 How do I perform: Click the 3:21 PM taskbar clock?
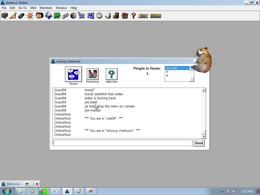point(247,191)
